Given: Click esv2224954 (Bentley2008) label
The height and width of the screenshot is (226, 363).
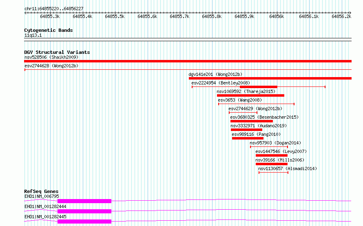Looking at the screenshot, I should (x=221, y=83).
